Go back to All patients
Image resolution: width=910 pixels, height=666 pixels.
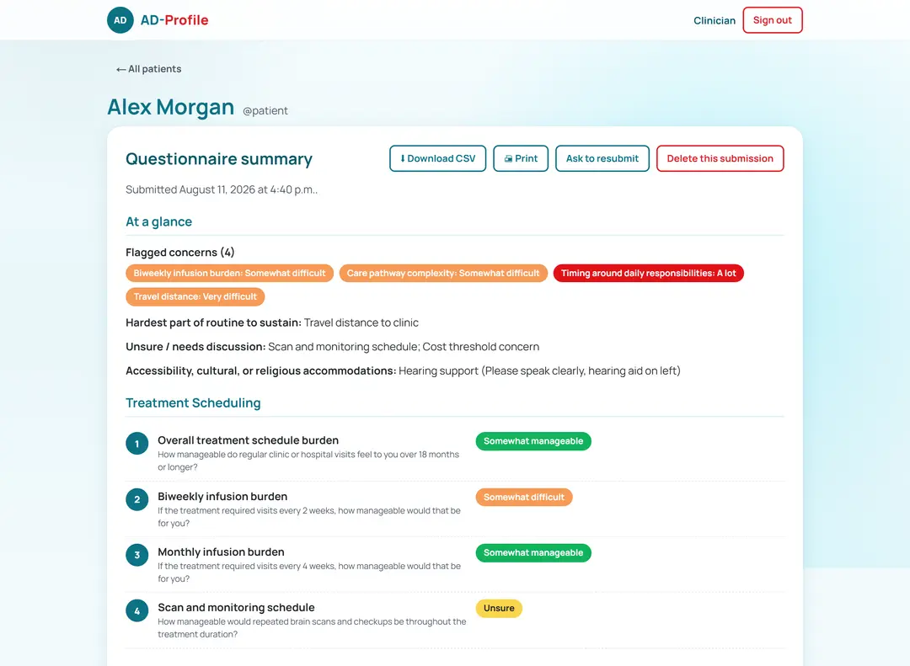point(148,69)
